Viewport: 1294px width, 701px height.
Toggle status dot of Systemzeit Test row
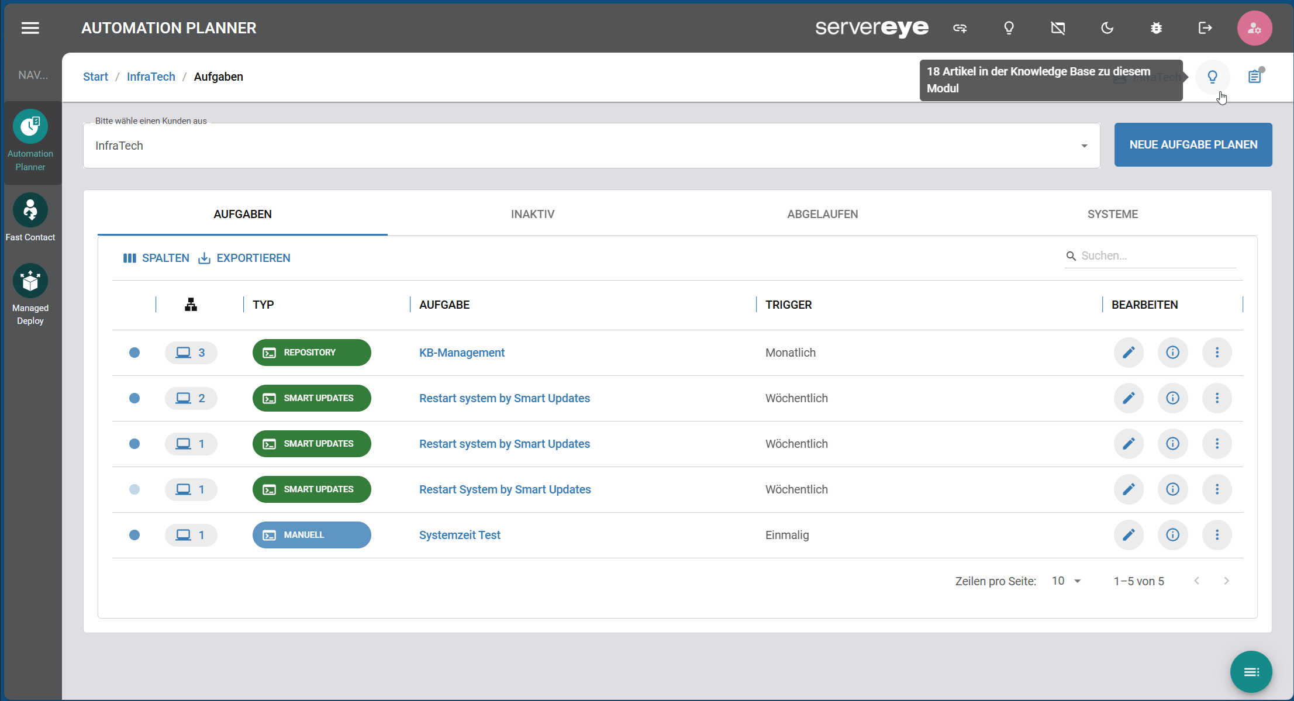coord(134,535)
